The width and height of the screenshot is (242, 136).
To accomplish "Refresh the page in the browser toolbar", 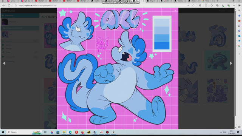I will [x=9, y=5].
